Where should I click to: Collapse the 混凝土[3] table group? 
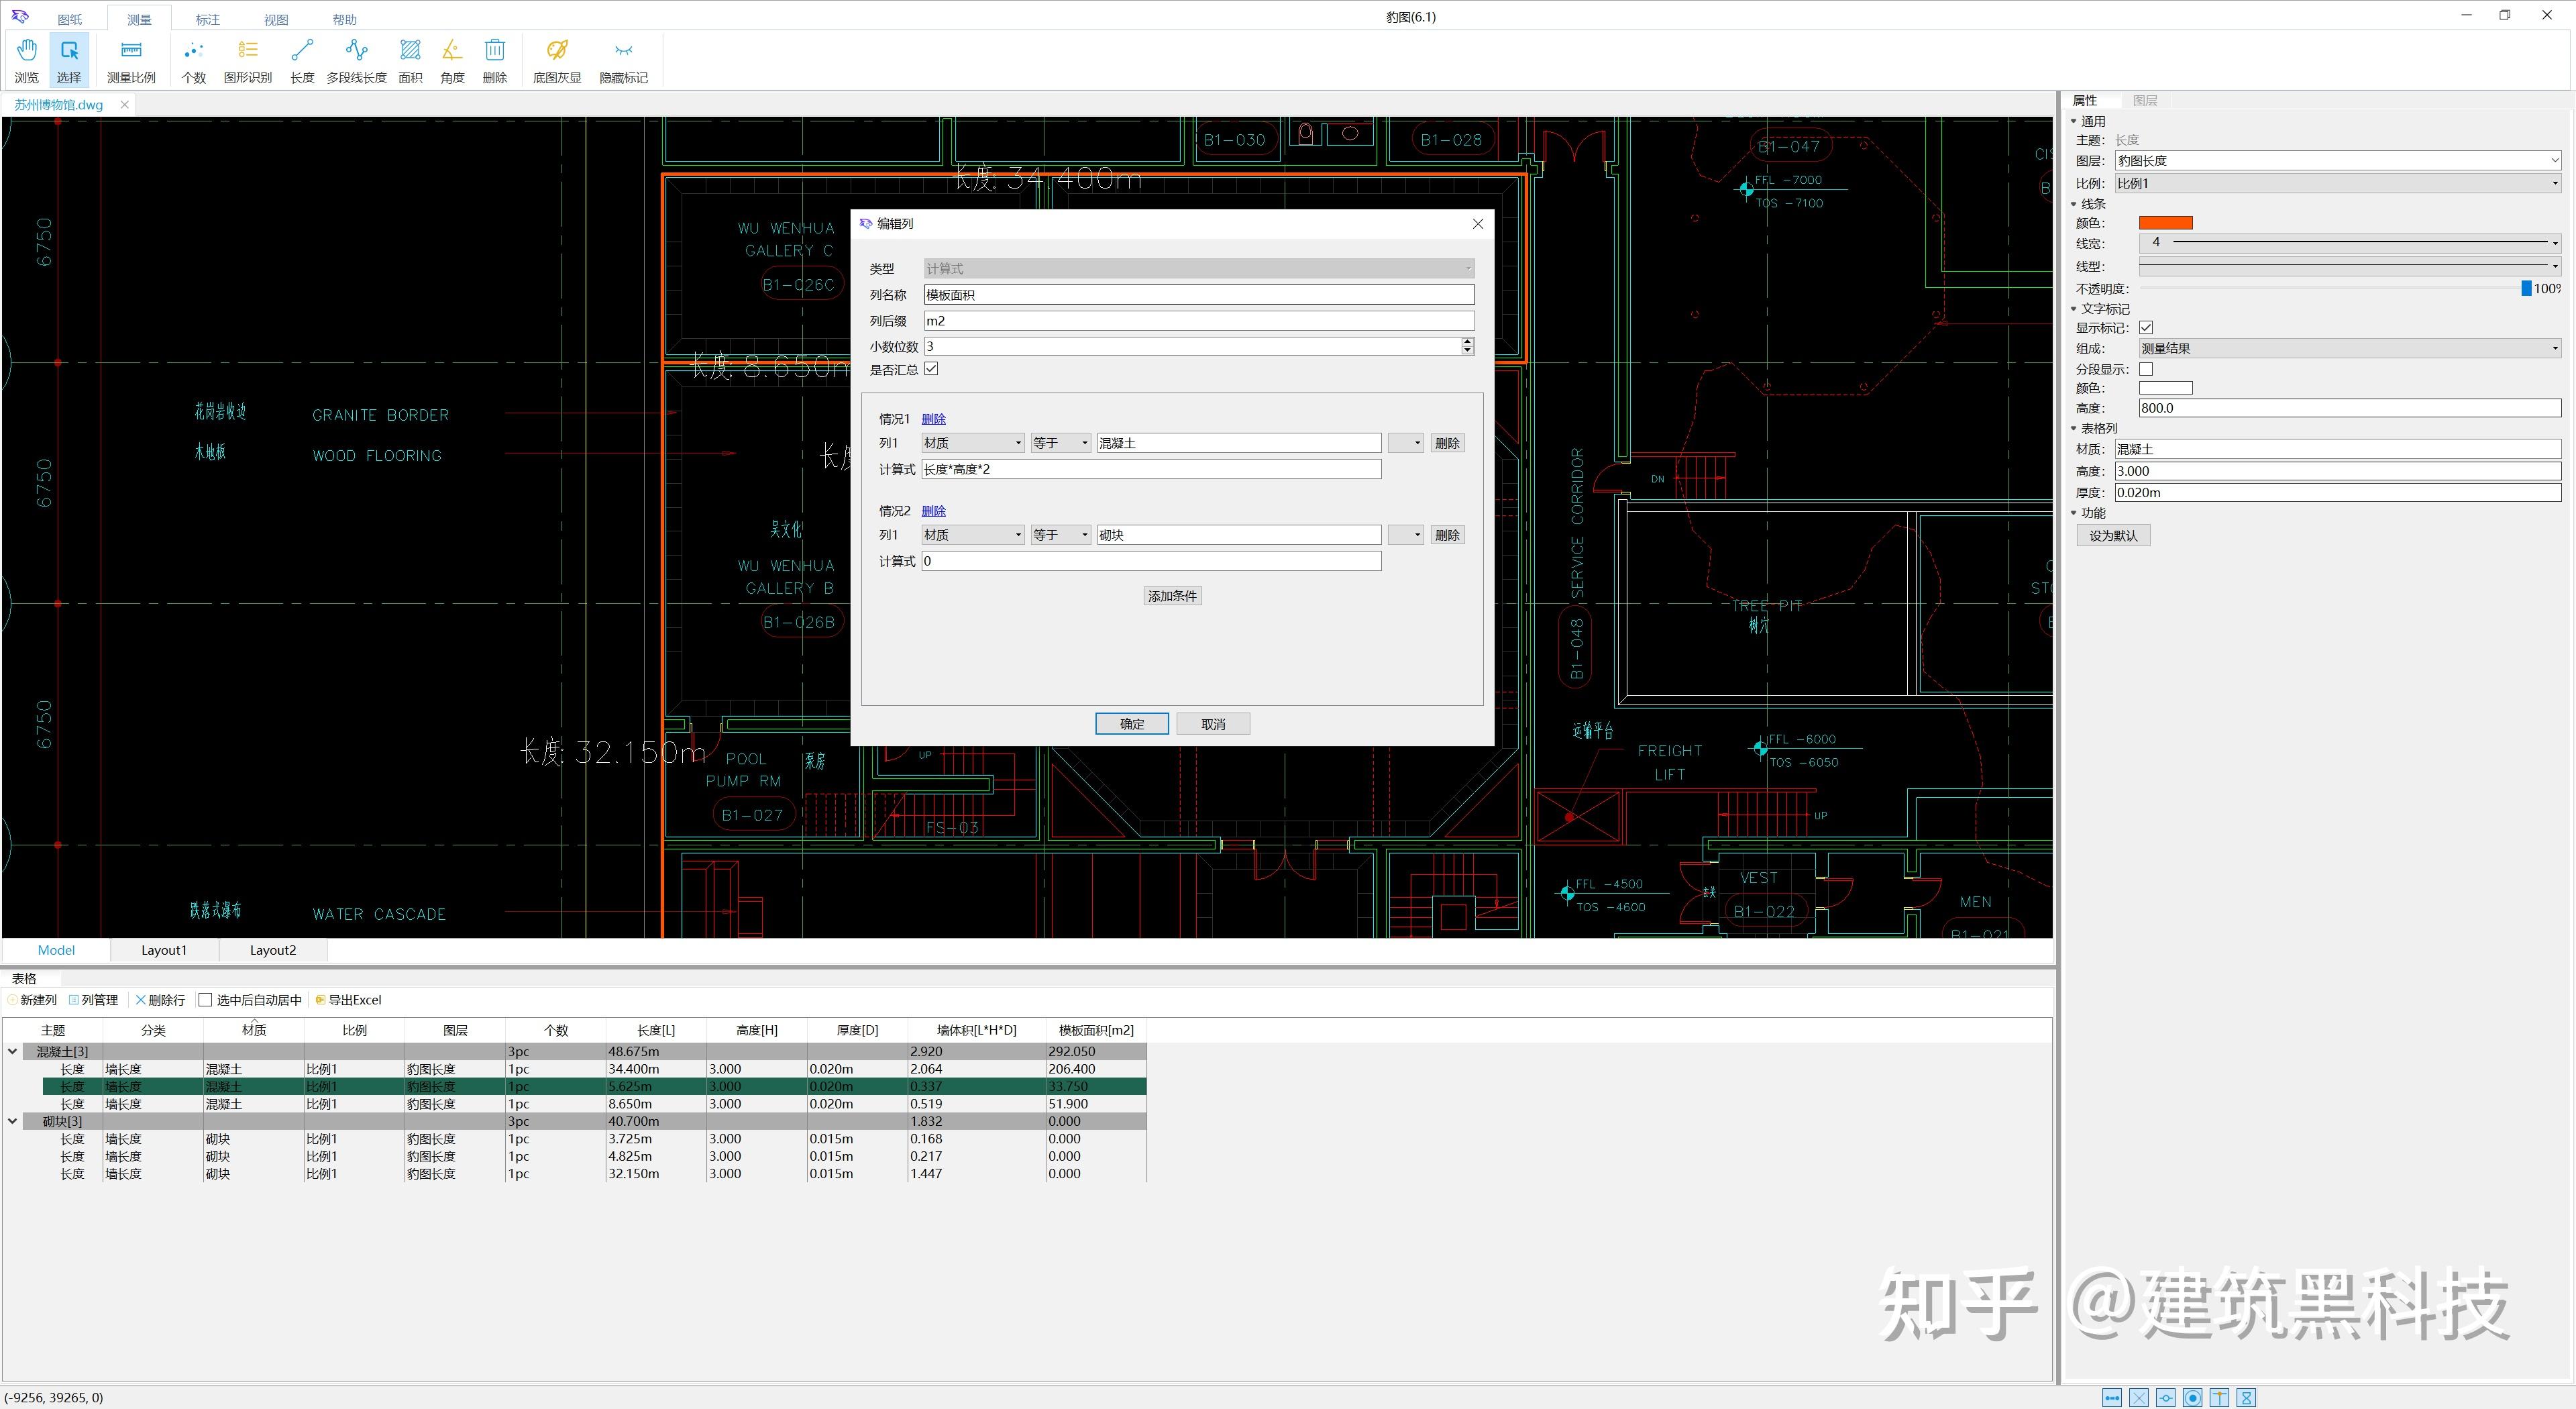[13, 1051]
